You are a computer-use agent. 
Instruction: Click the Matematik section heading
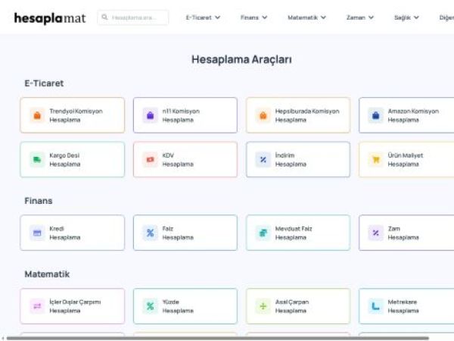pyautogui.click(x=47, y=274)
